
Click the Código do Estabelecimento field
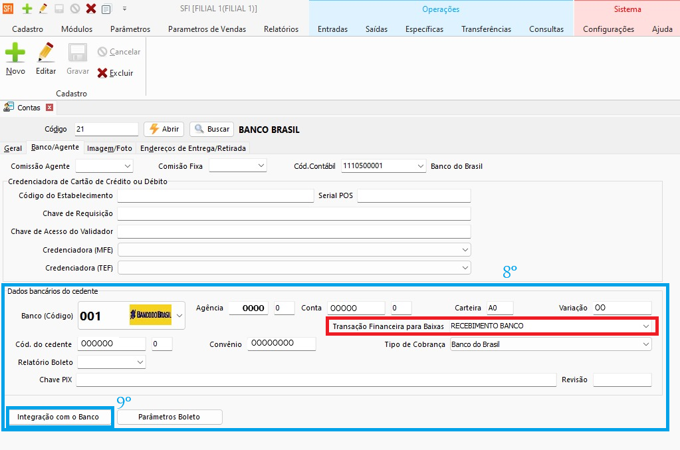[215, 195]
